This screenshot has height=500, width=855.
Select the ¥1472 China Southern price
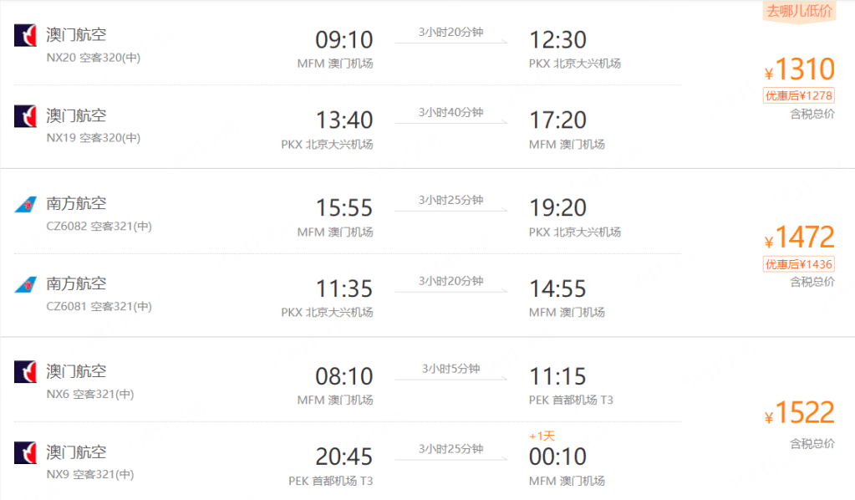pos(800,238)
